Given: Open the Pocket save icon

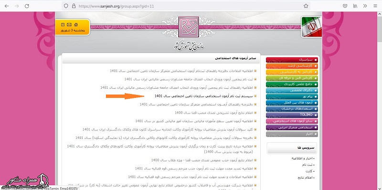Looking at the screenshot, I should [x=345, y=6].
